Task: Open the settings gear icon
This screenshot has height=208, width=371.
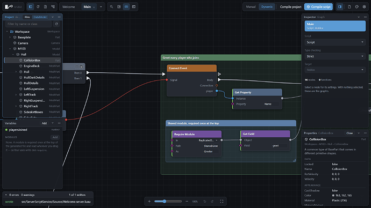Action: pyautogui.click(x=364, y=7)
